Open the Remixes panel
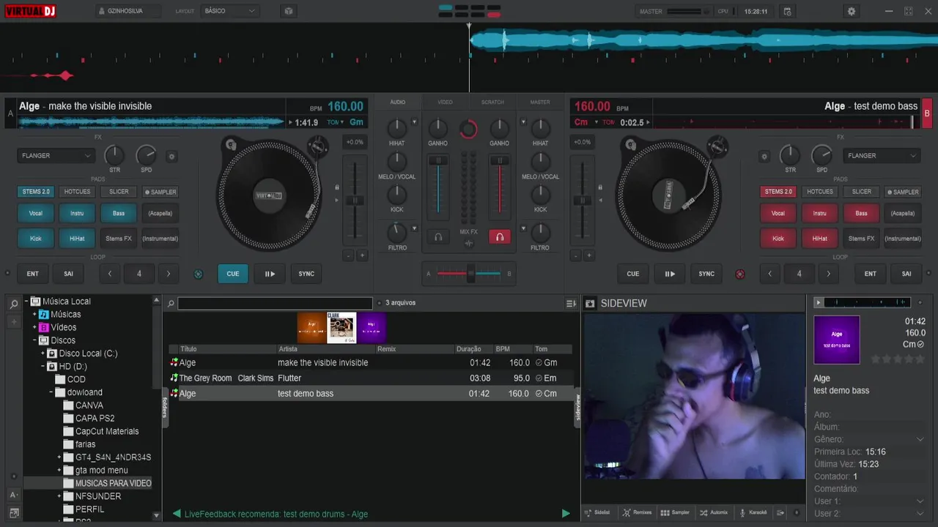This screenshot has height=527, width=938. point(637,512)
